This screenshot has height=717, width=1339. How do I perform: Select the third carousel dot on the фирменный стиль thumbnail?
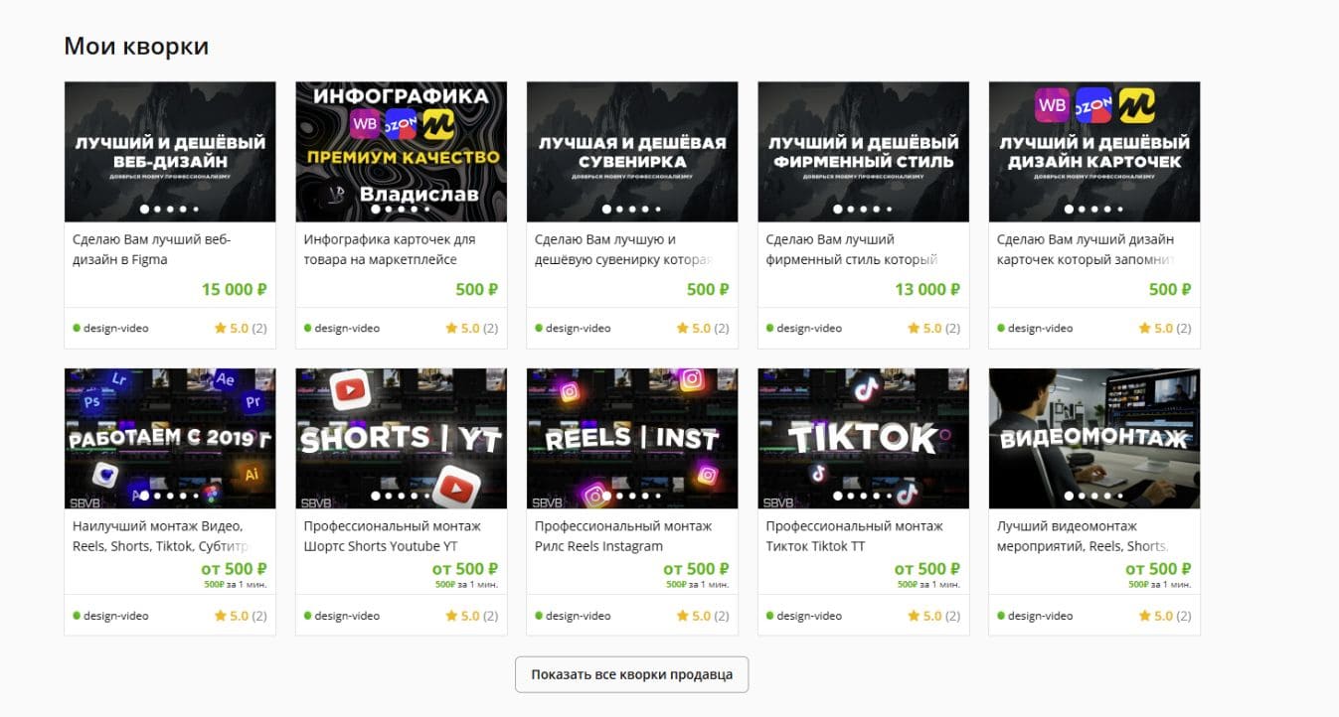coord(863,210)
